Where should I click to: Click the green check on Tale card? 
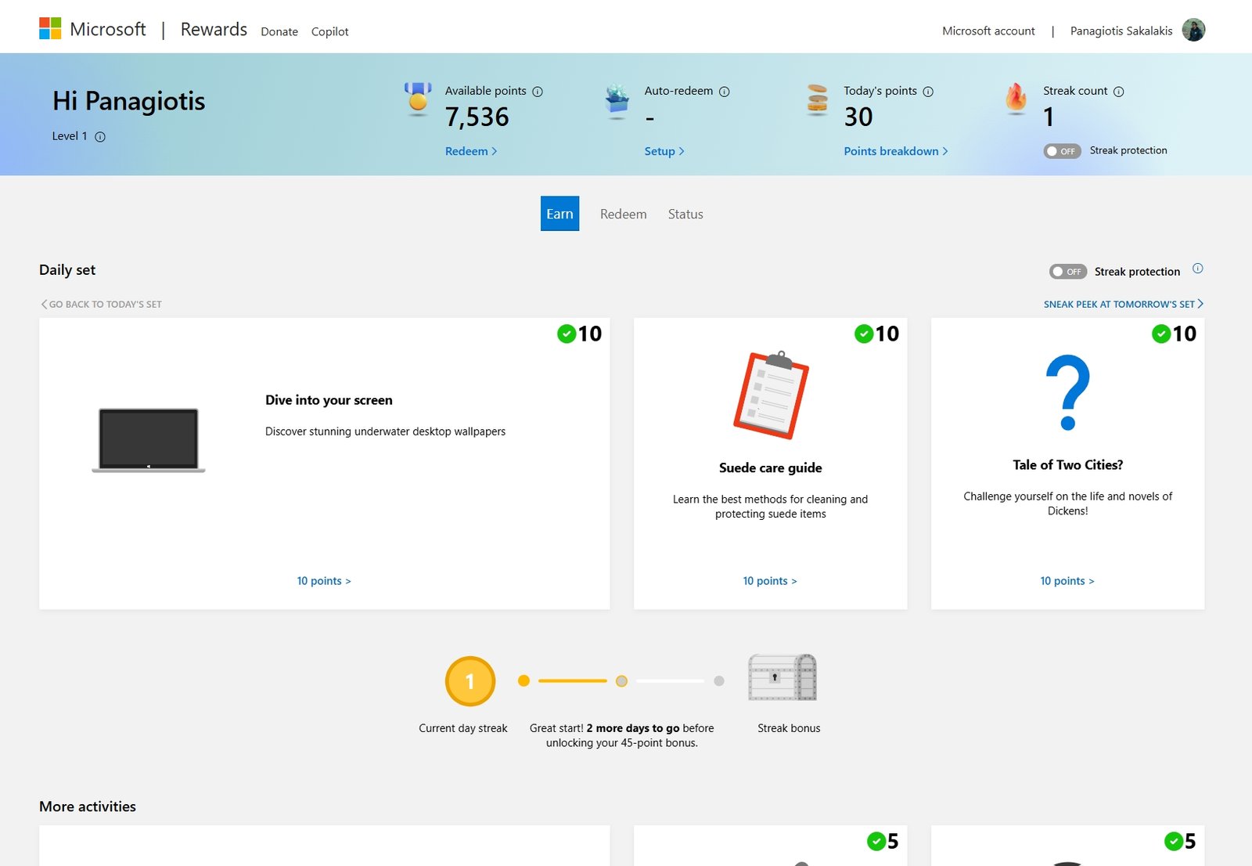(x=1161, y=334)
